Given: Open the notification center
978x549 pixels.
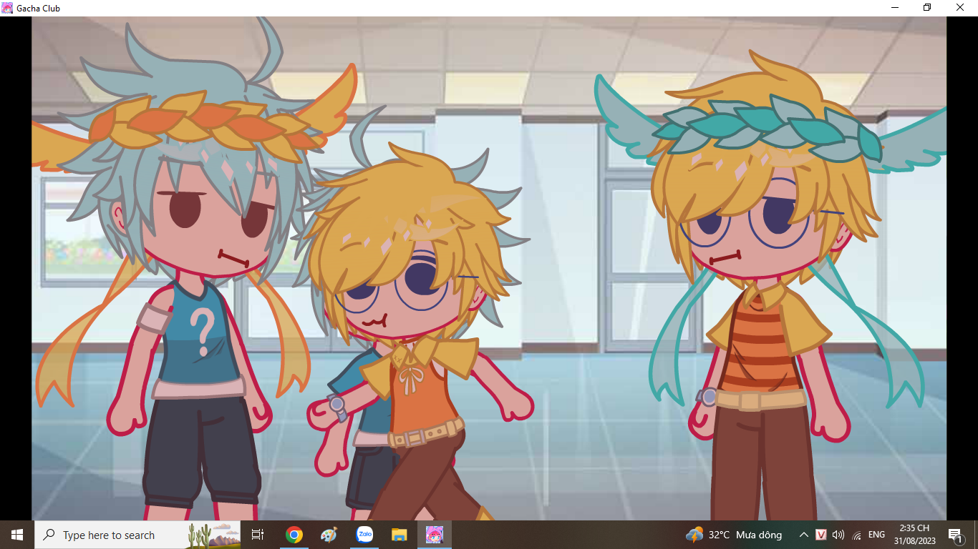Looking at the screenshot, I should 954,535.
